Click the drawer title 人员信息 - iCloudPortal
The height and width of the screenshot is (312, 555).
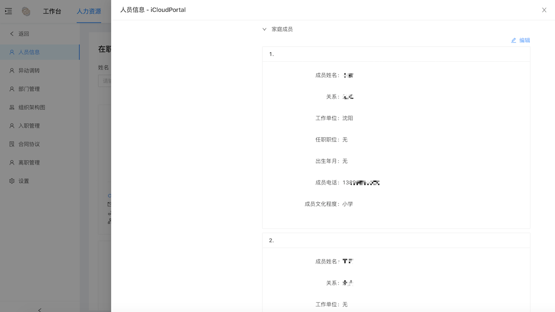click(153, 10)
